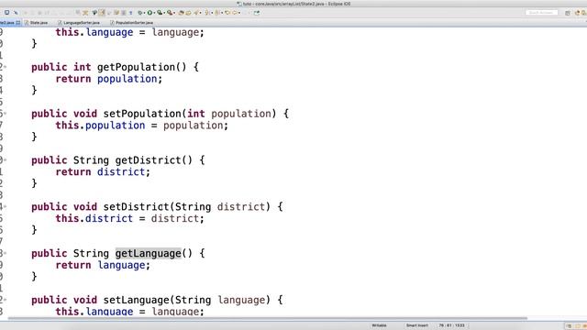Click in the Quick Access field

(x=541, y=13)
